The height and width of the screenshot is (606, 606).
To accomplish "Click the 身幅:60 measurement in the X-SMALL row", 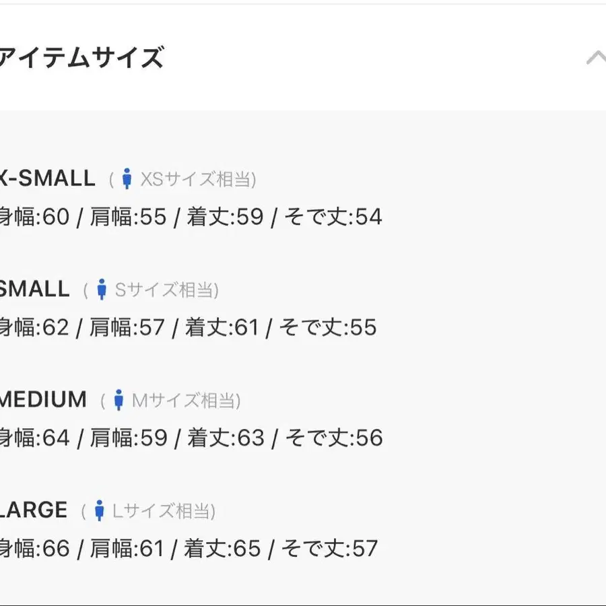I will click(x=34, y=217).
